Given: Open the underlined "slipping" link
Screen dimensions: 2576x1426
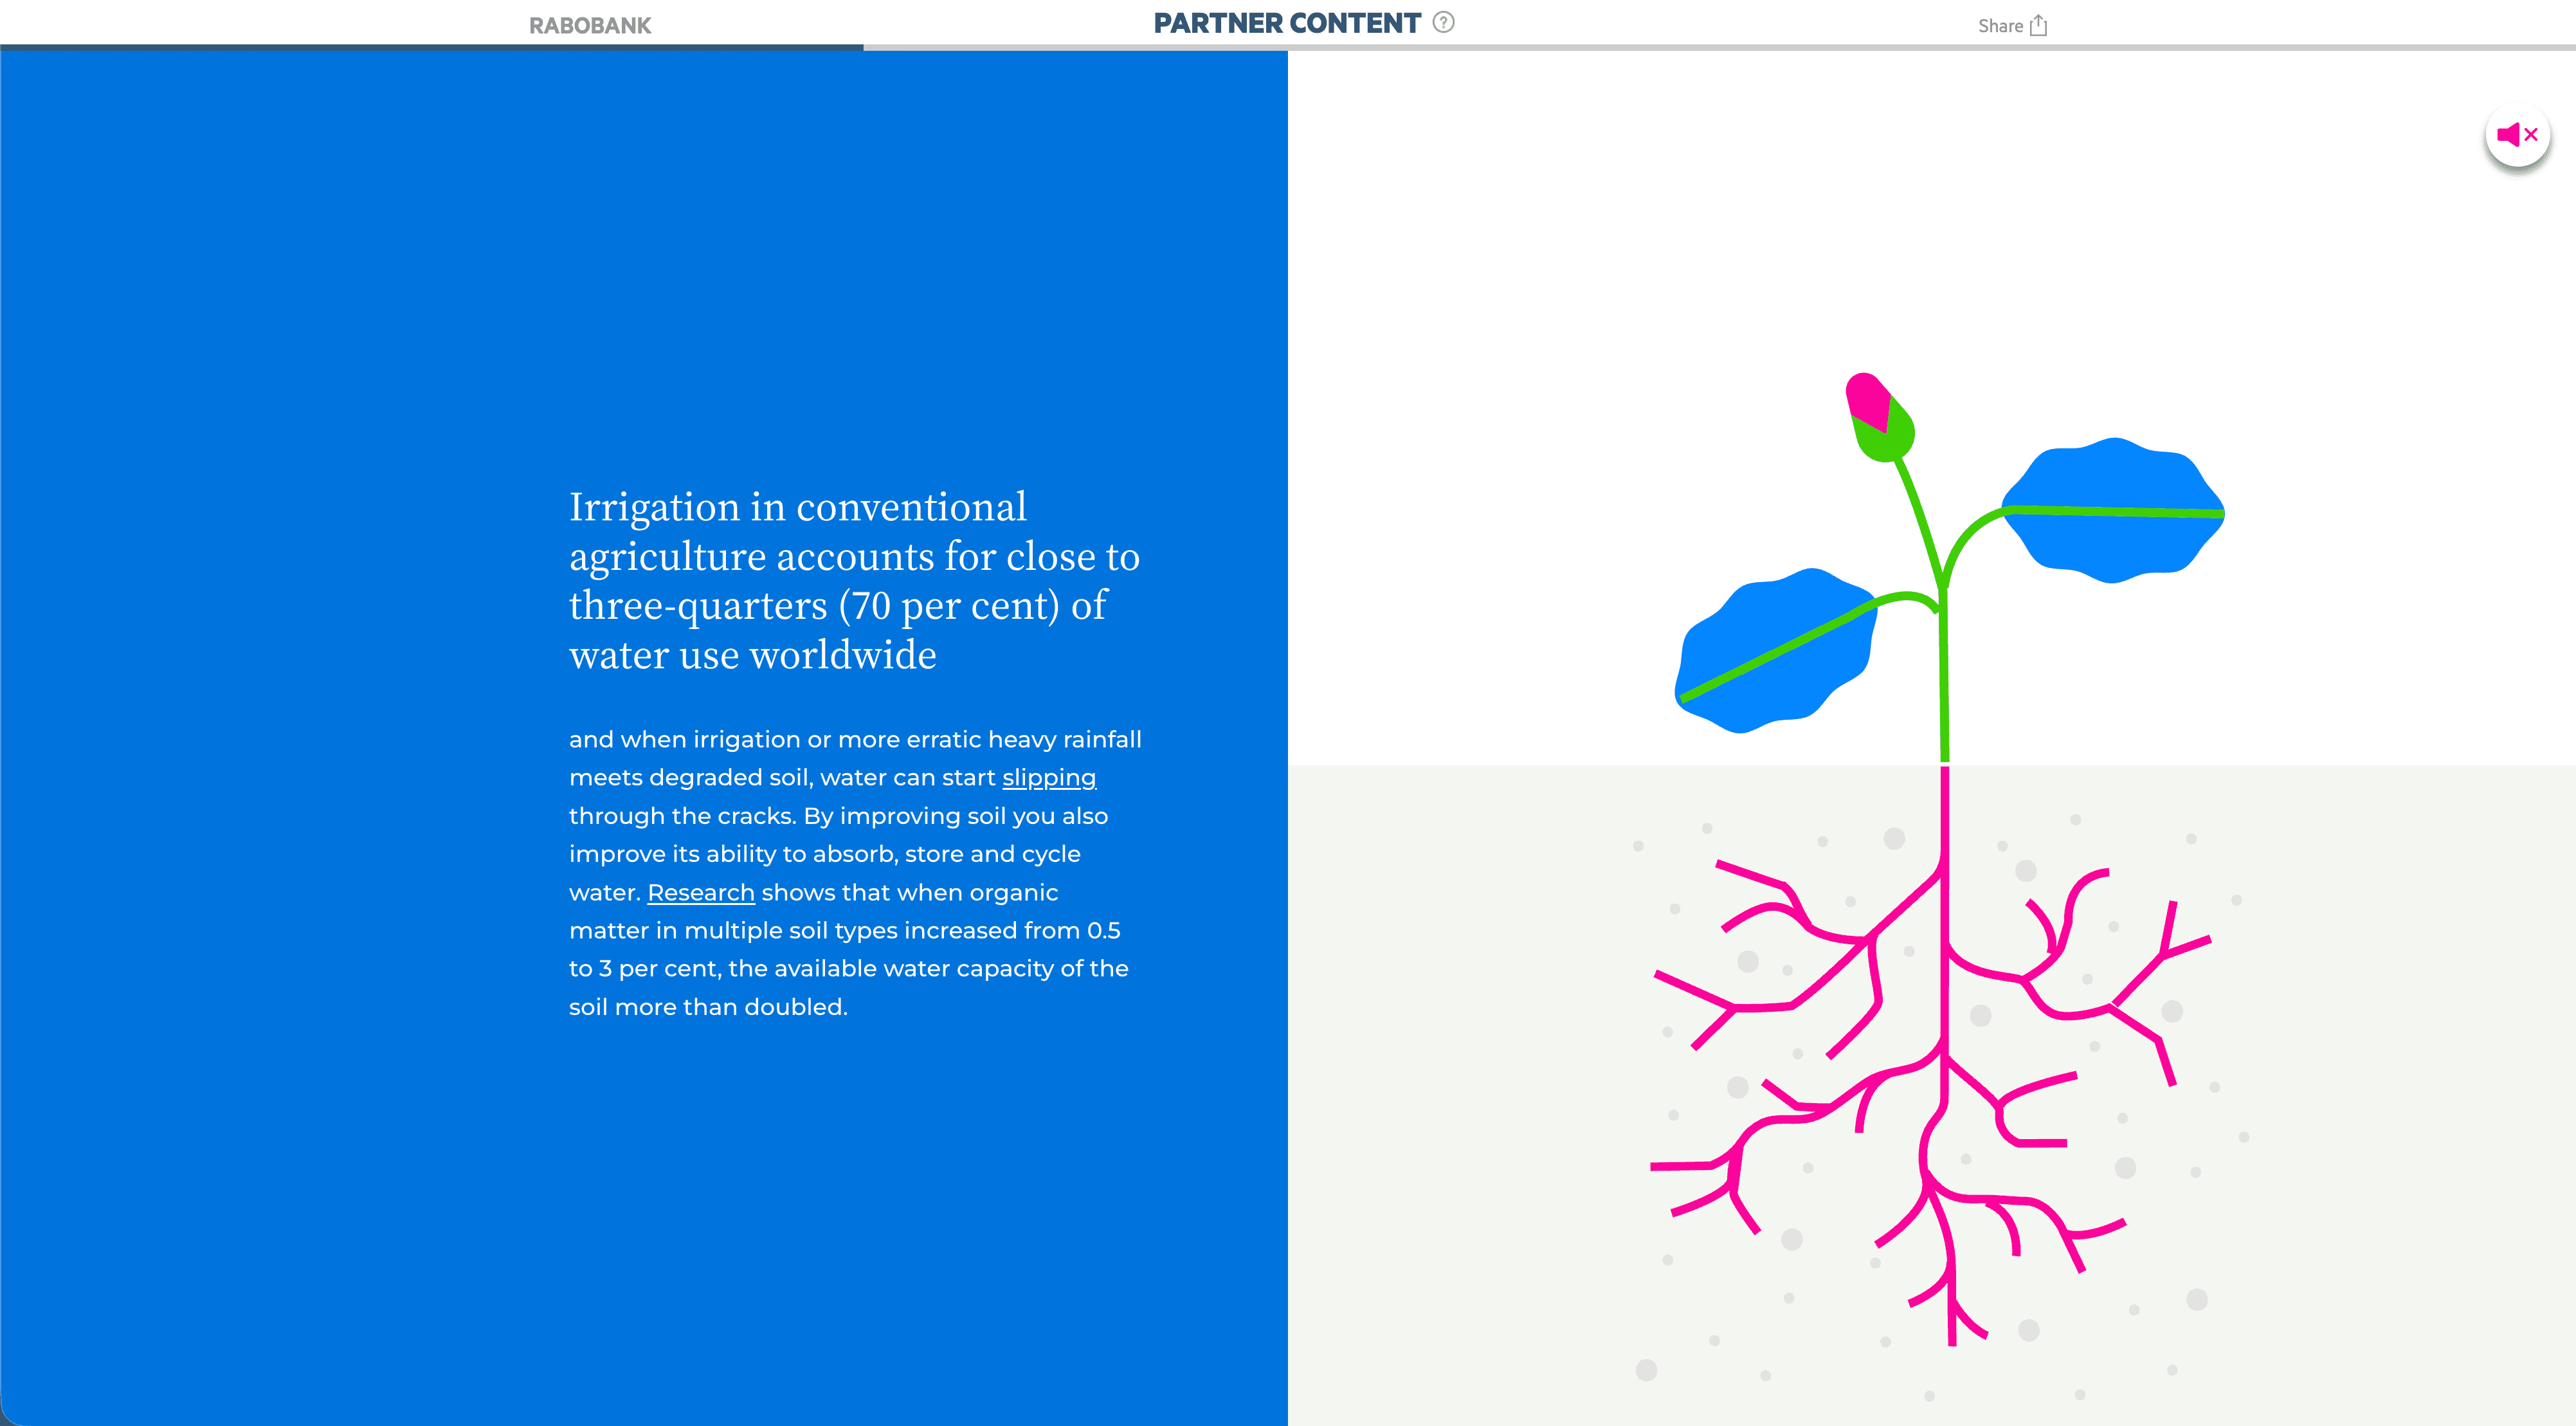Looking at the screenshot, I should click(1048, 777).
